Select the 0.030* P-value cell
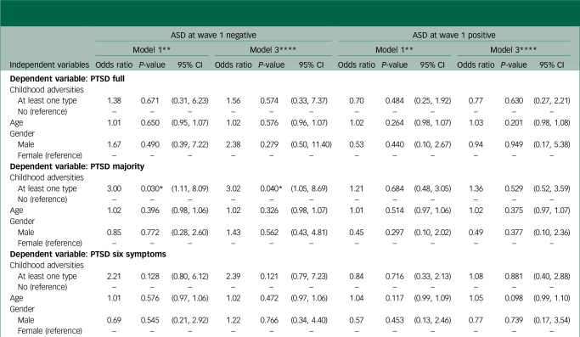The width and height of the screenshot is (580, 337). tap(152, 188)
